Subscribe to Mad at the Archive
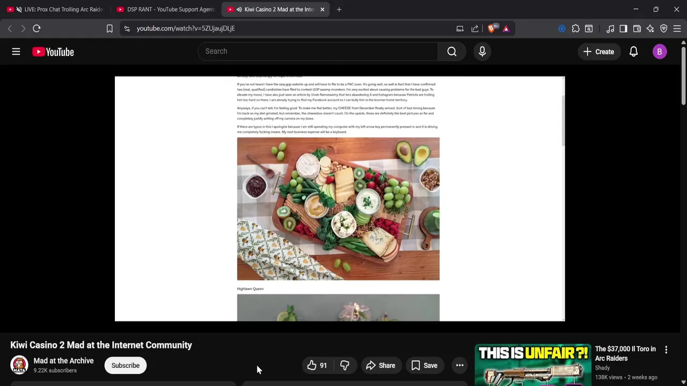The image size is (687, 386). pyautogui.click(x=125, y=366)
